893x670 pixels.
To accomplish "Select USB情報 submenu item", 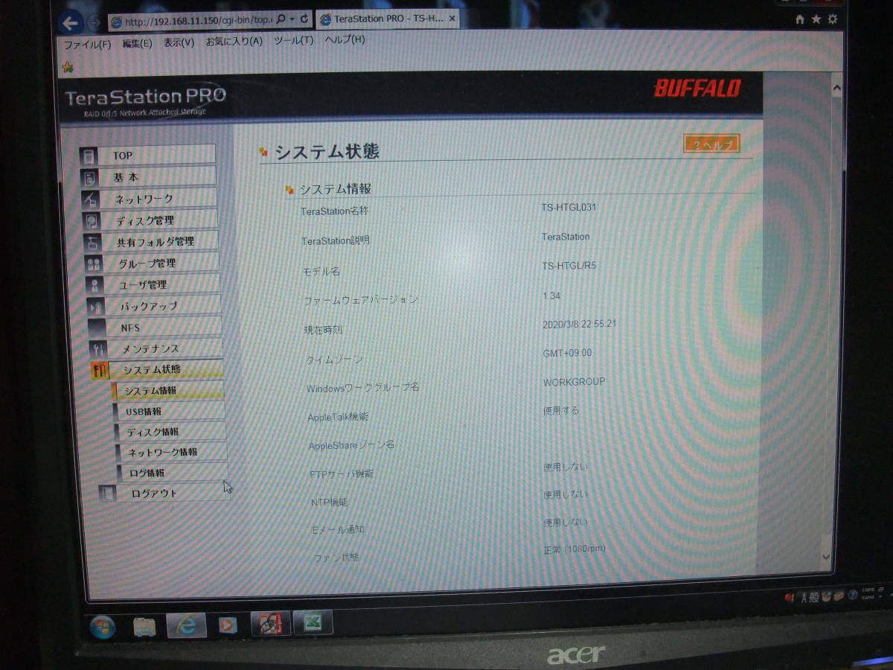I will [170, 411].
